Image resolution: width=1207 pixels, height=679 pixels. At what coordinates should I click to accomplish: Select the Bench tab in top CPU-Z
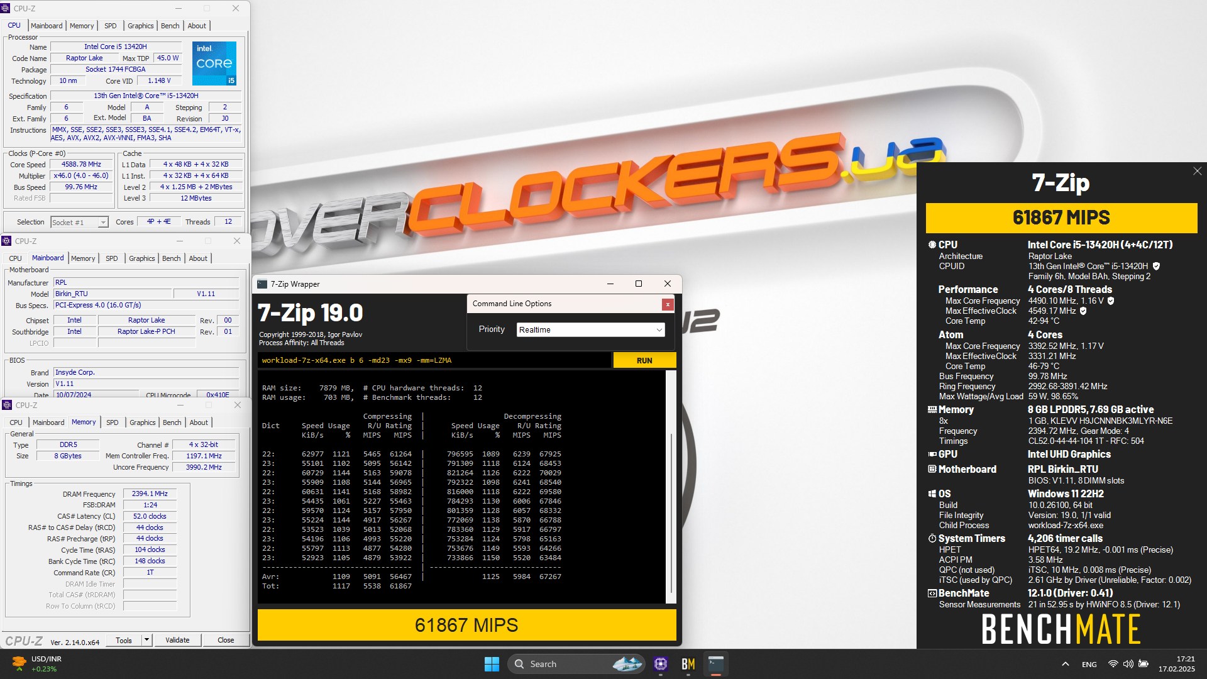170,26
